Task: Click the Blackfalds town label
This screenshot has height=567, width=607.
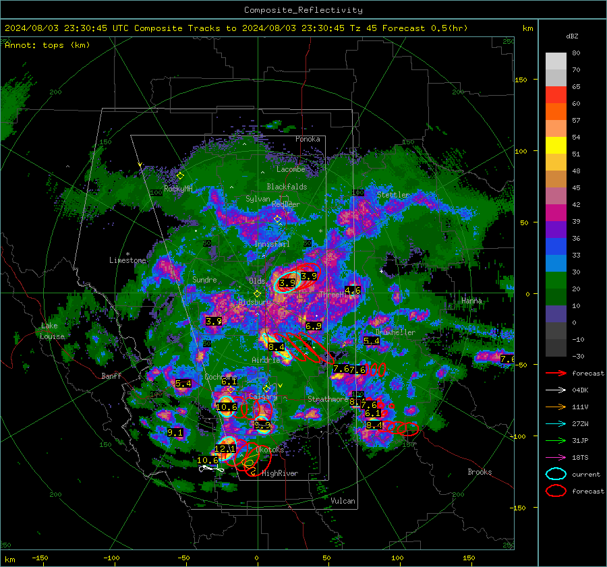Action: 287,187
